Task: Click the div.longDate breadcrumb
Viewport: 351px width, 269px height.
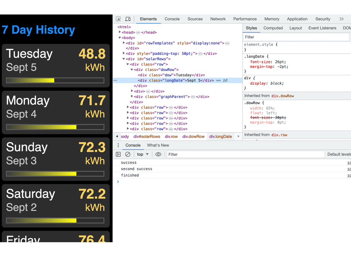Action: pyautogui.click(x=220, y=136)
